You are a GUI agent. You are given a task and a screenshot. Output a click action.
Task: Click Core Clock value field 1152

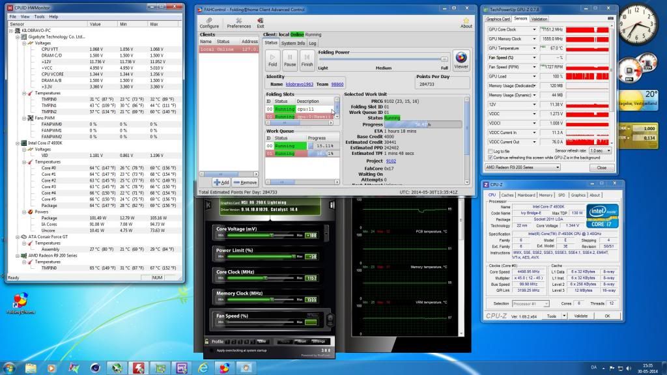(311, 278)
